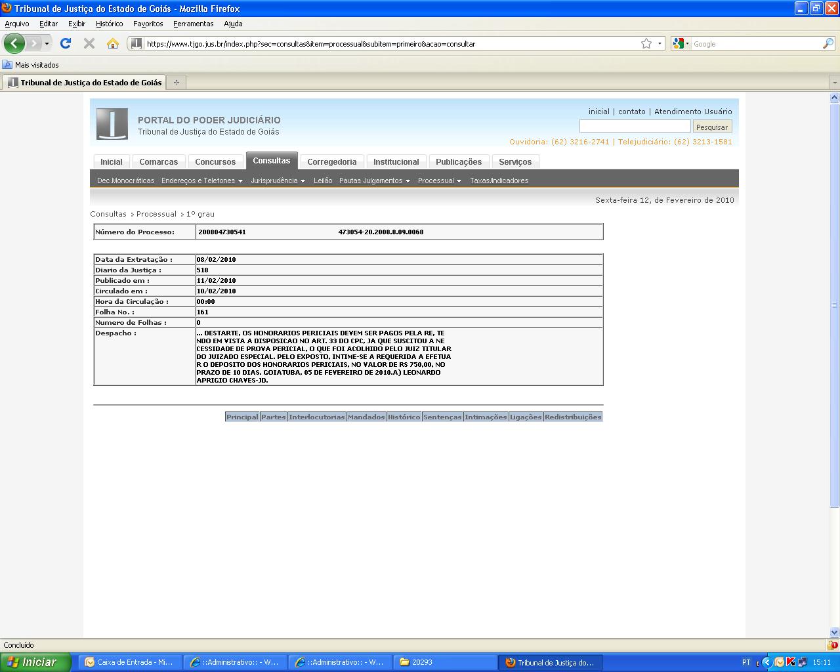The width and height of the screenshot is (840, 672).
Task: Bookmark this page with star icon
Action: [x=646, y=43]
